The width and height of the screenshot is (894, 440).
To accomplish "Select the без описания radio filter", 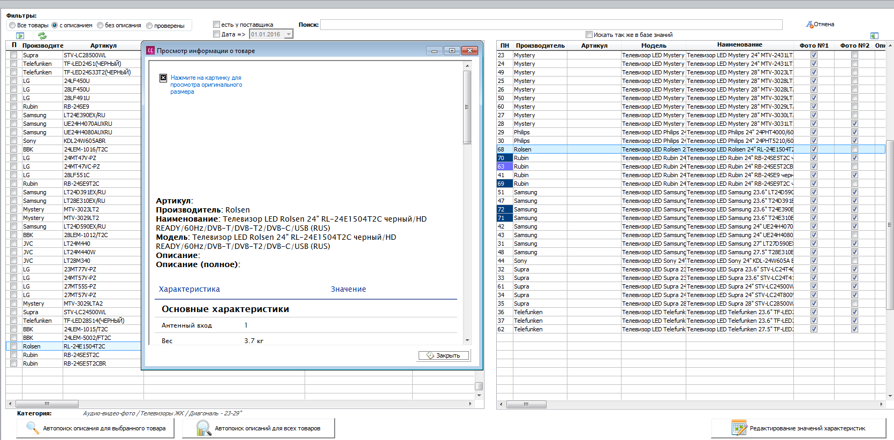I will (x=100, y=25).
